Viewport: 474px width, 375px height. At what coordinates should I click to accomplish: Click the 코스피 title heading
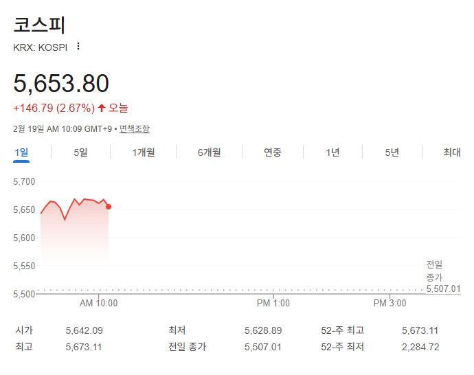click(39, 24)
